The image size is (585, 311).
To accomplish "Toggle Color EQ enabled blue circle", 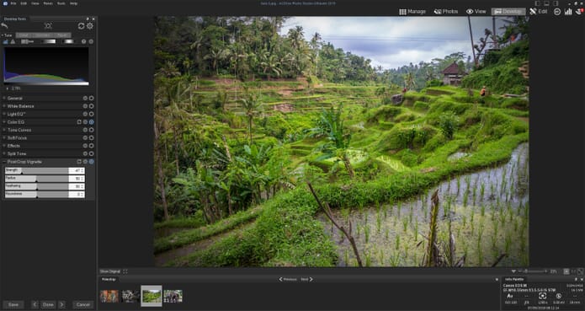I will pos(92,121).
